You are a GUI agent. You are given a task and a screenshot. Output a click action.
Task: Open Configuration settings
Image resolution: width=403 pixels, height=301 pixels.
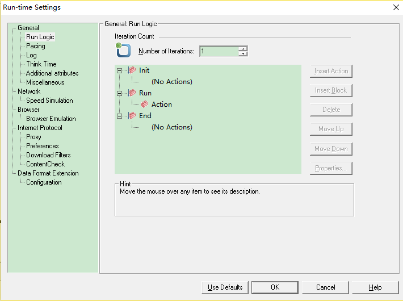pyautogui.click(x=44, y=182)
